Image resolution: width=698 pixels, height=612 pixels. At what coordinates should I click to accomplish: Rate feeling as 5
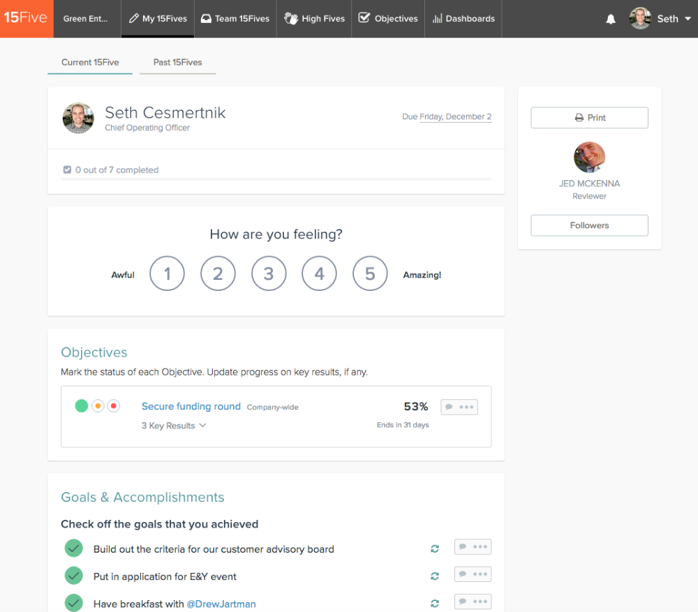point(370,274)
